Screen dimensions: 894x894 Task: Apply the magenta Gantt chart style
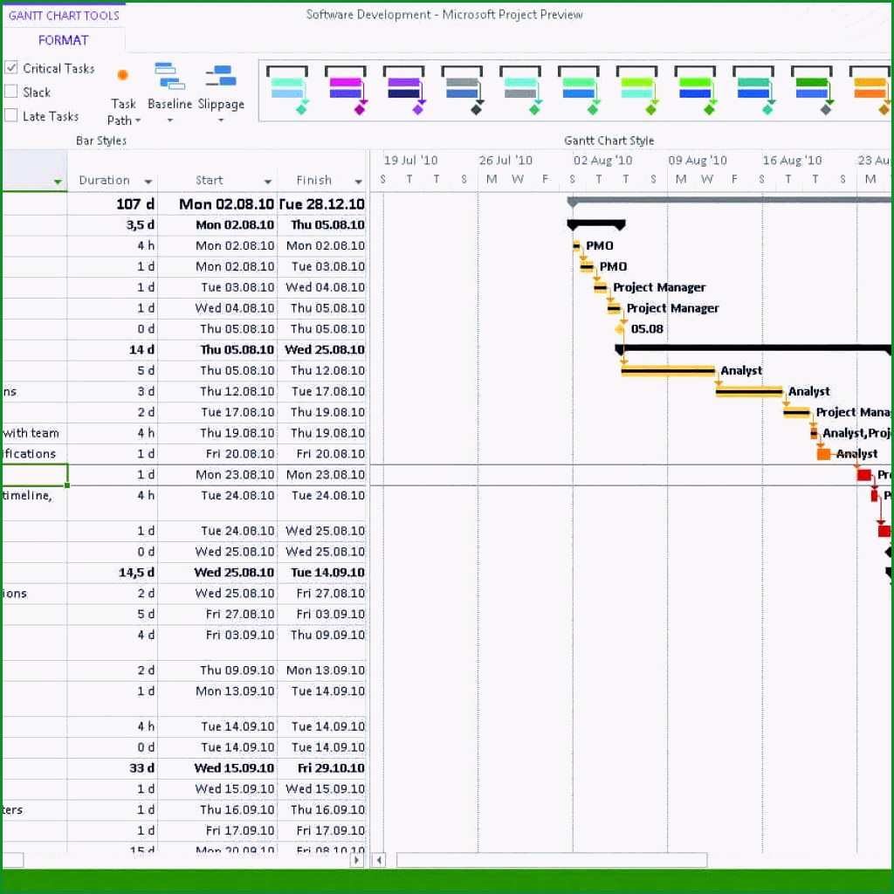pyautogui.click(x=346, y=91)
